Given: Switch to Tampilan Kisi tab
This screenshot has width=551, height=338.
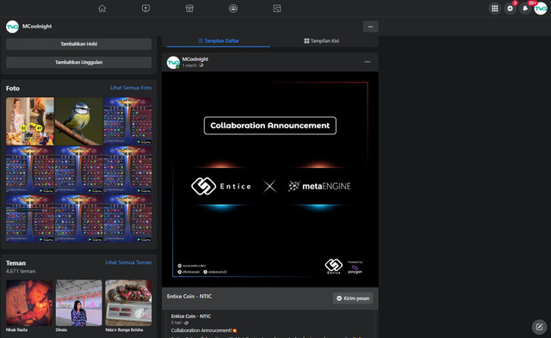Looking at the screenshot, I should tap(321, 40).
